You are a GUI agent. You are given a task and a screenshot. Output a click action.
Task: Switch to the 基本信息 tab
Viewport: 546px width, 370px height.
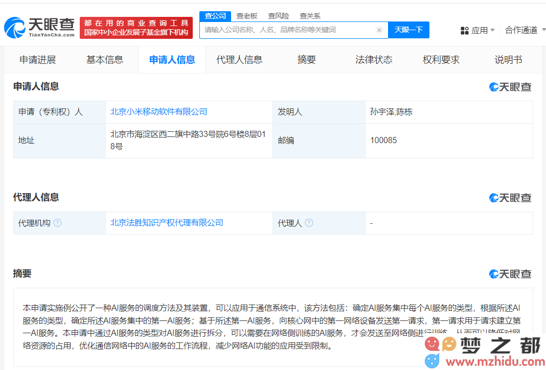pyautogui.click(x=105, y=60)
